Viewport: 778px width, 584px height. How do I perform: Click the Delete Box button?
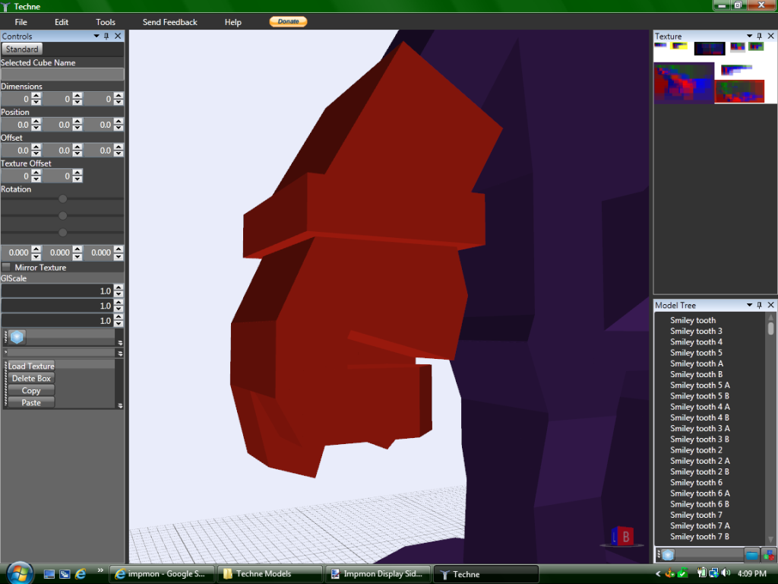pyautogui.click(x=31, y=379)
